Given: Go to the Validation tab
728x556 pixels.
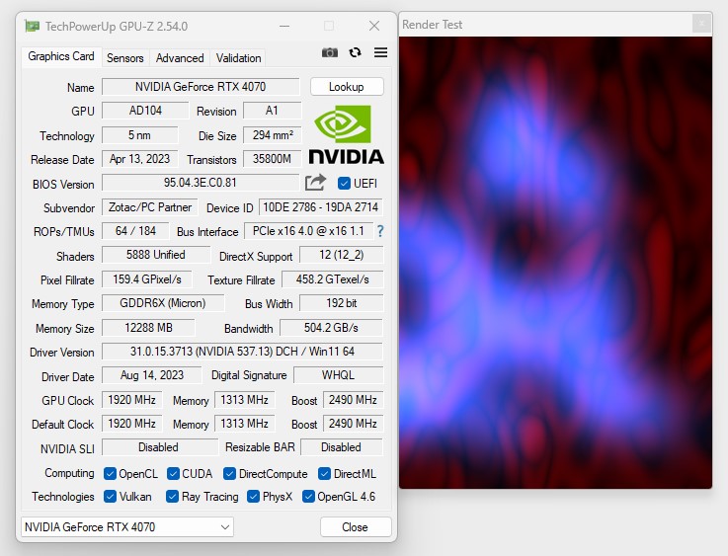Looking at the screenshot, I should pos(238,58).
